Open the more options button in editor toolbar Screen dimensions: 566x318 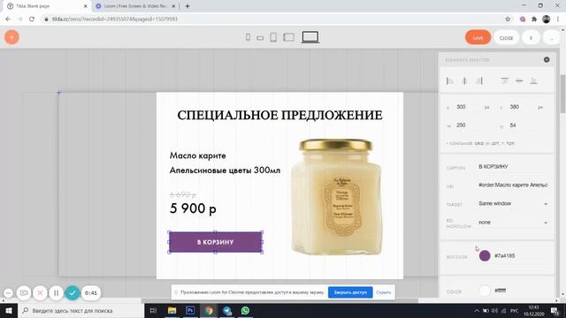click(x=551, y=37)
